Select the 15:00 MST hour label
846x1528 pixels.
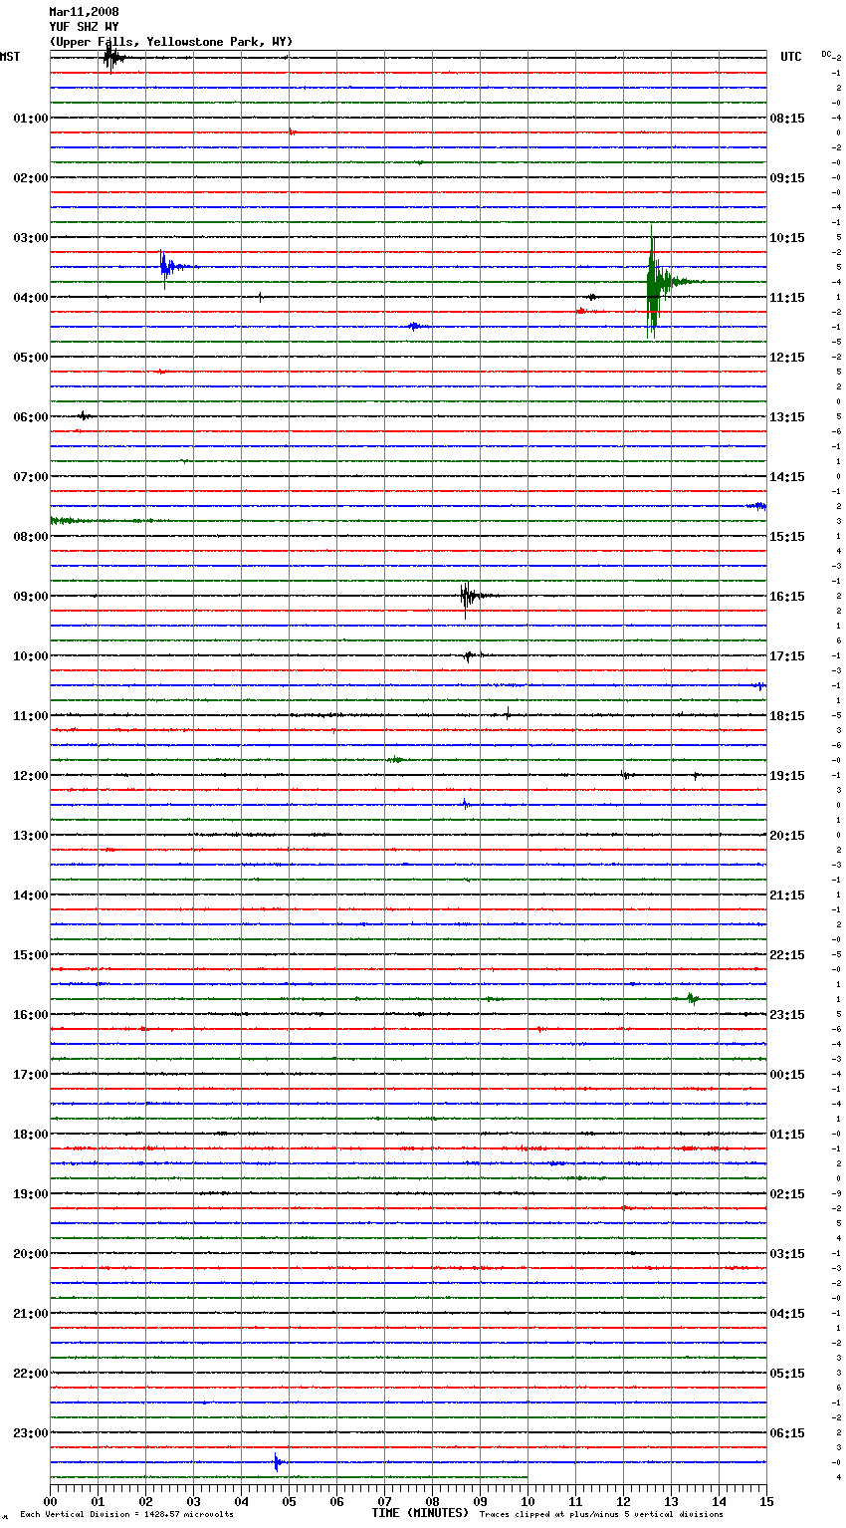point(30,955)
